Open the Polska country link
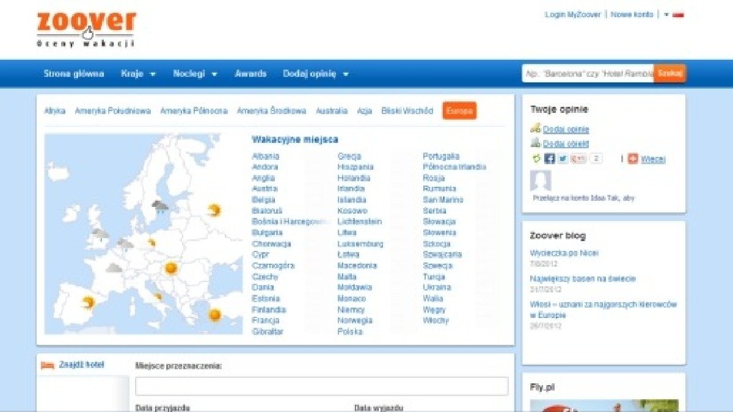This screenshot has height=412, width=733. (x=350, y=331)
